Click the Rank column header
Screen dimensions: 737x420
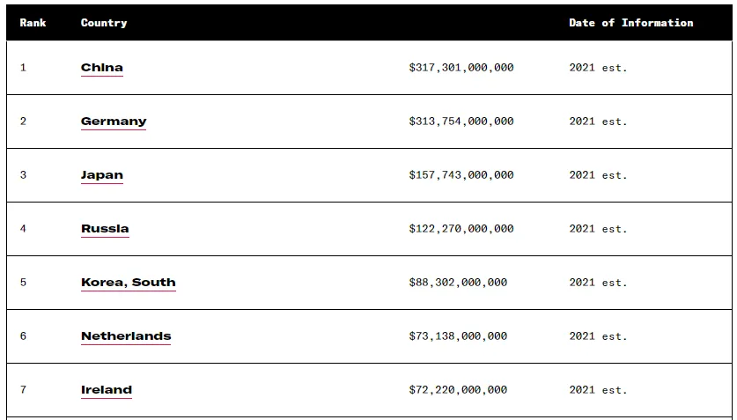[33, 23]
